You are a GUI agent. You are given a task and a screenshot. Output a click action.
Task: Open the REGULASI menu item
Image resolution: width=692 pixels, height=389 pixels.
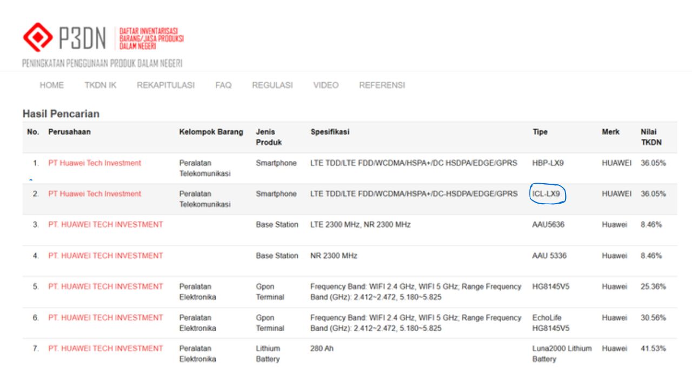pos(272,85)
